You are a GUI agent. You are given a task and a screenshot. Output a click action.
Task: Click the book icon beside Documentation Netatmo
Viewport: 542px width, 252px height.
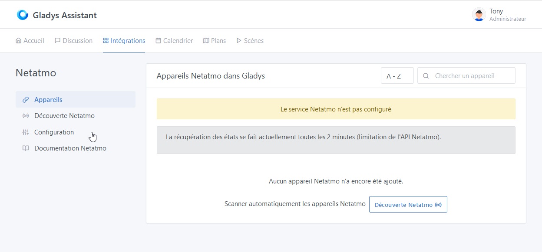click(x=25, y=148)
